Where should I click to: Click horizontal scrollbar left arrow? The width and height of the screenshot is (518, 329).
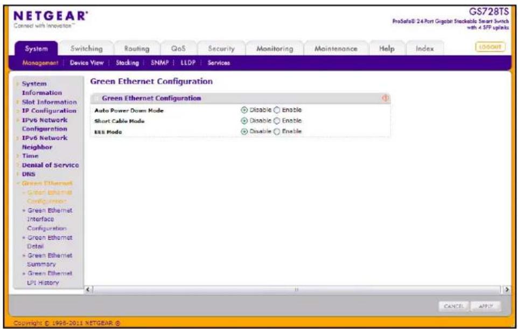88,290
